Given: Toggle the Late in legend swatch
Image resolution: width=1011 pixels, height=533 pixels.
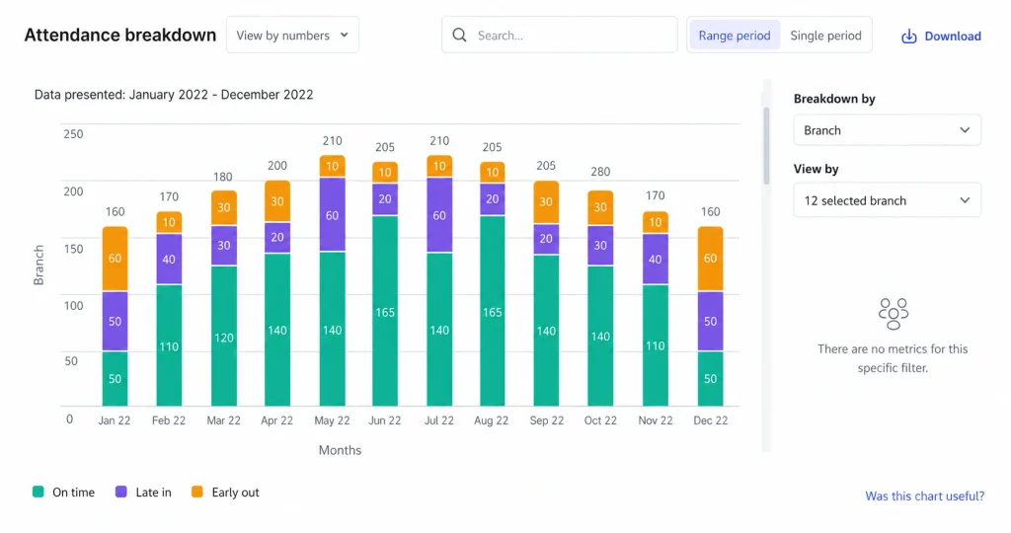Looking at the screenshot, I should (121, 492).
